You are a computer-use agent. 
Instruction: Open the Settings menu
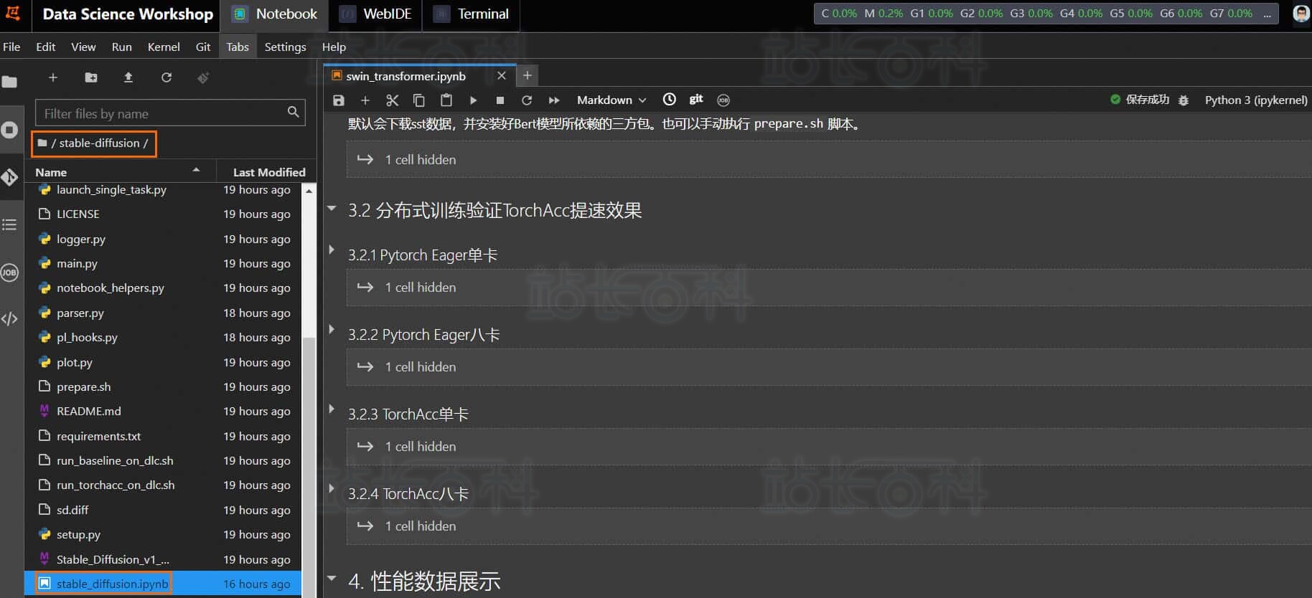pos(285,47)
